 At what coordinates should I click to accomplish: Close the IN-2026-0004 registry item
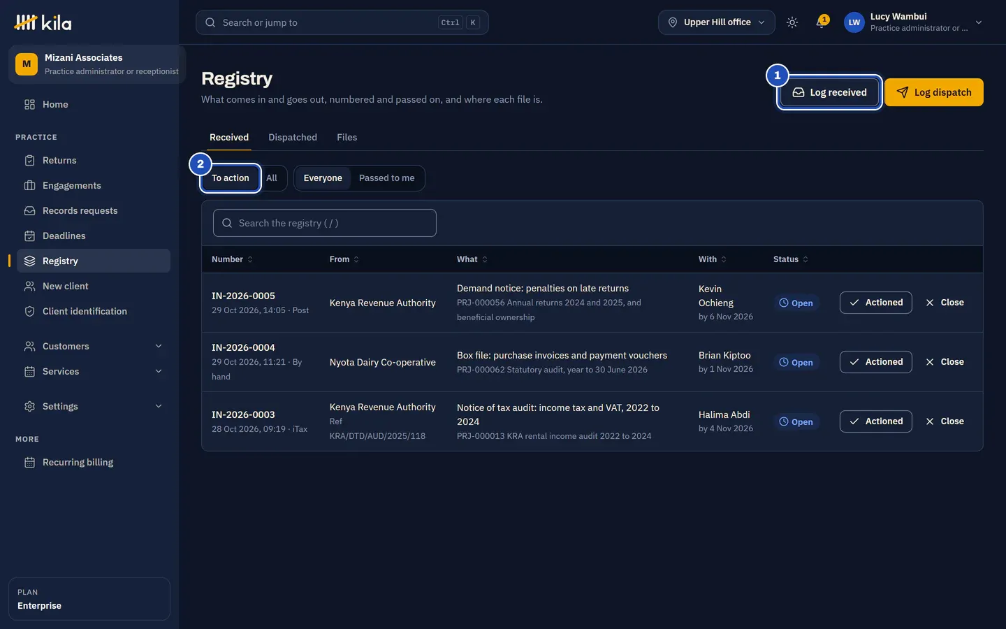(945, 362)
